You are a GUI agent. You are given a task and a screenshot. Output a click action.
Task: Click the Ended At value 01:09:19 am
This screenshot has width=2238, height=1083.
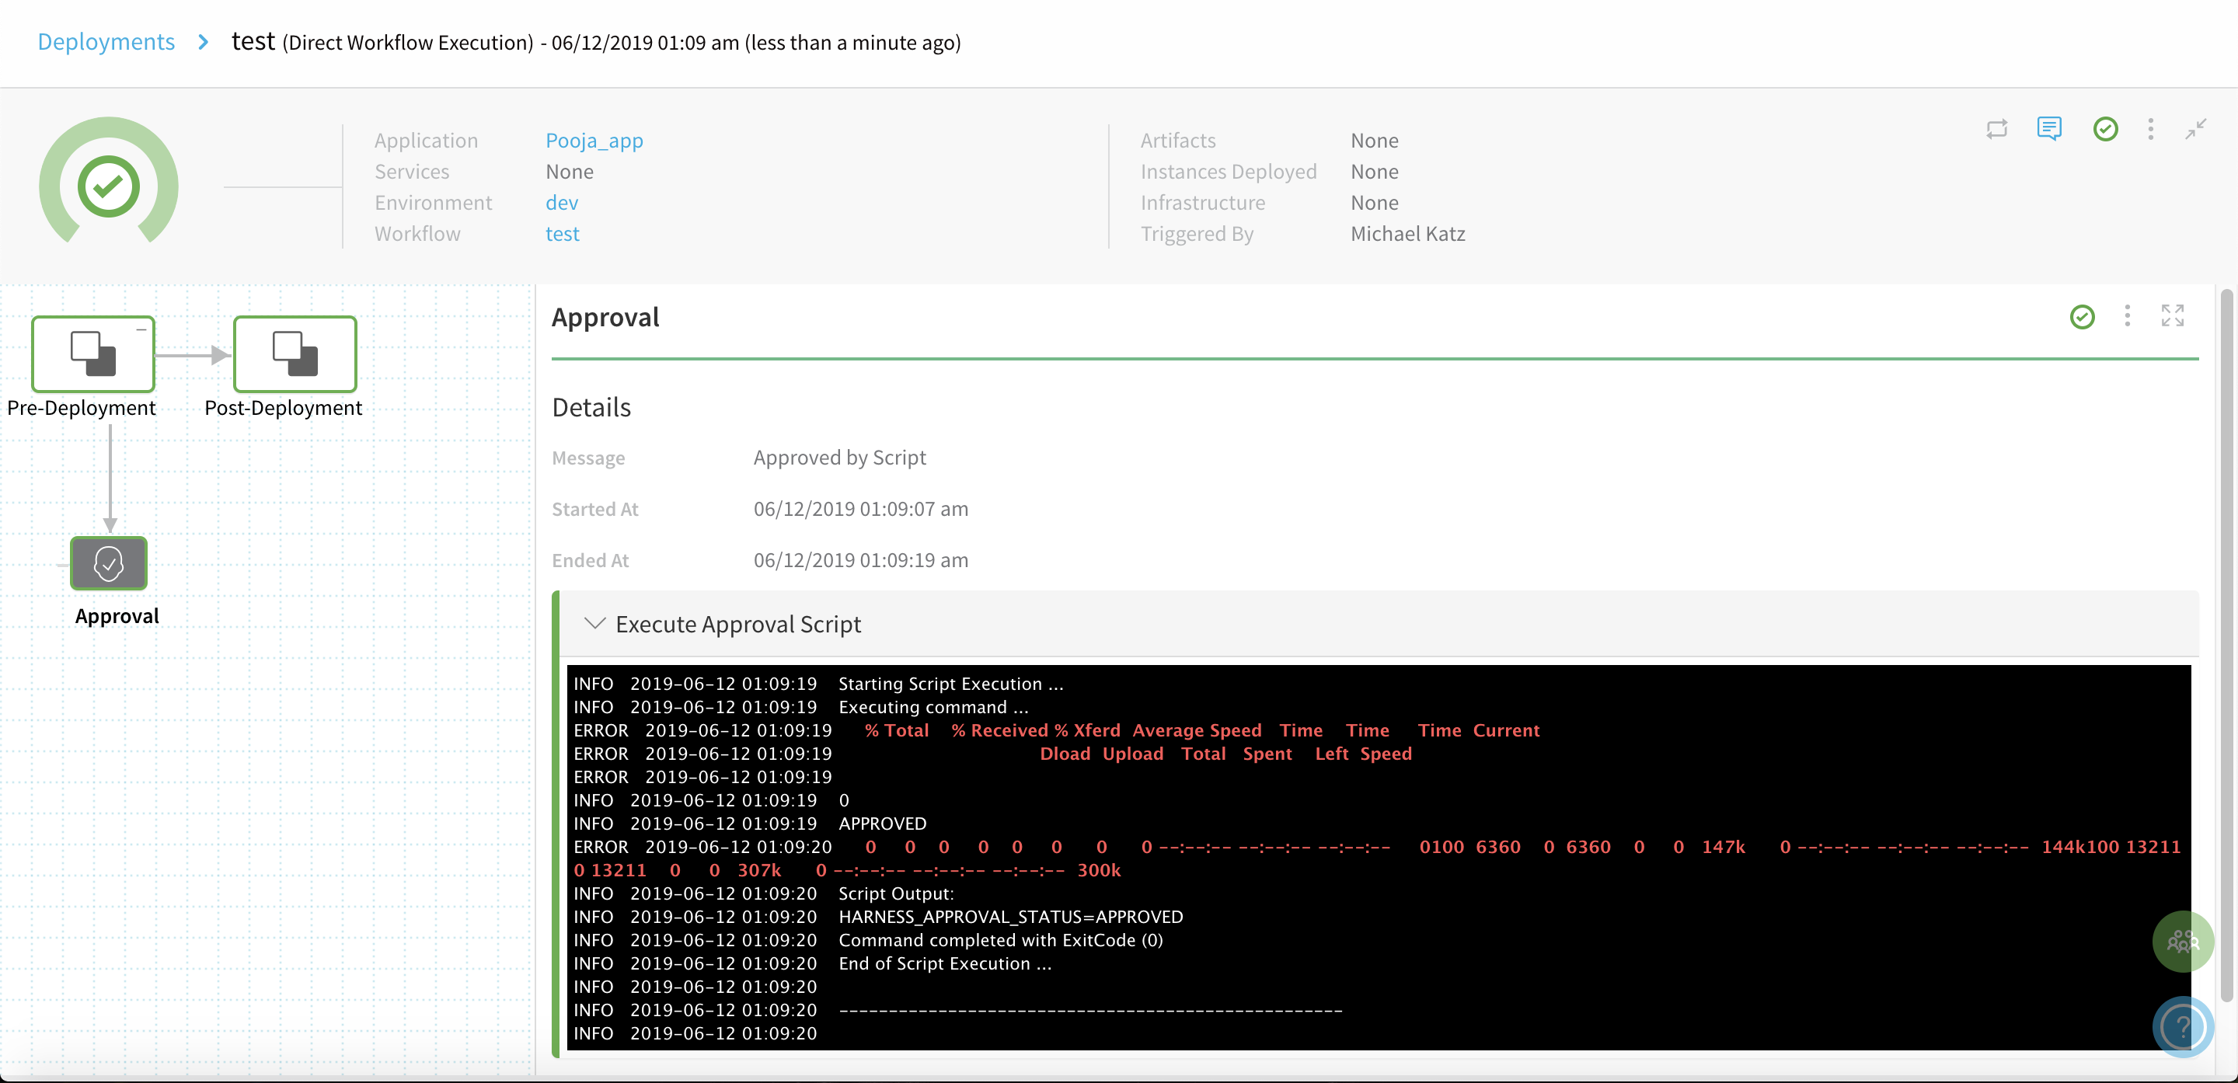coord(860,560)
